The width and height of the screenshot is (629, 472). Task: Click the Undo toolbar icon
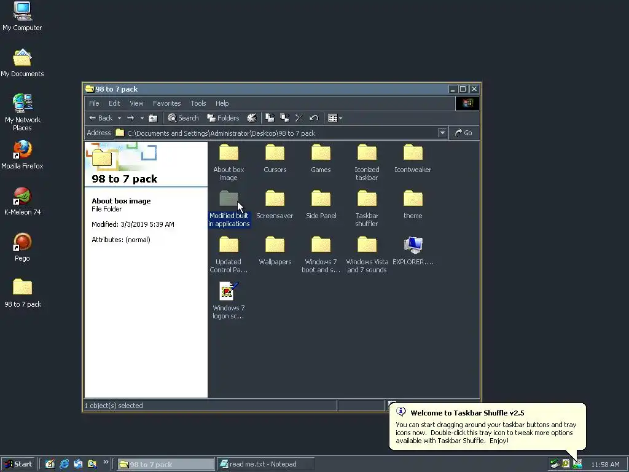coord(314,118)
